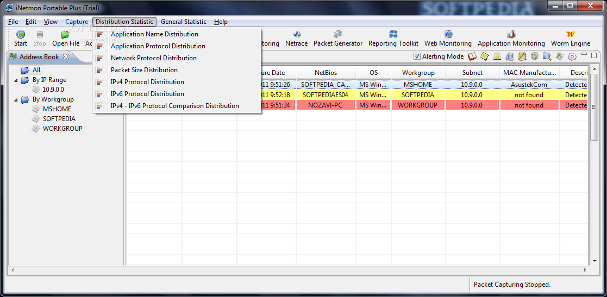Select the IPv4 Protocol Distribution entry
Viewport: 607px width, 297px height.
[177, 82]
